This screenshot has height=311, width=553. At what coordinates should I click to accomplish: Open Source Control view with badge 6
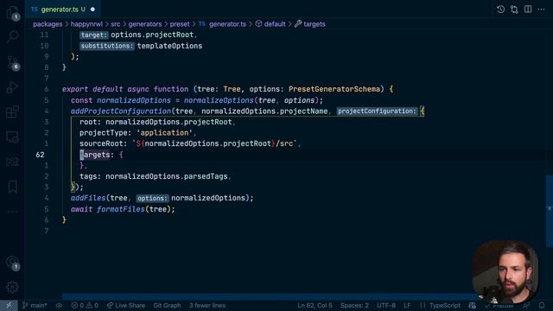[13, 62]
